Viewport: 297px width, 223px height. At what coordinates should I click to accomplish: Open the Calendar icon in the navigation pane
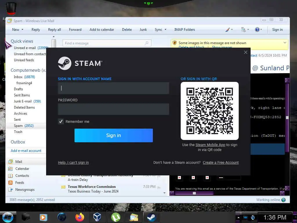tap(10, 169)
